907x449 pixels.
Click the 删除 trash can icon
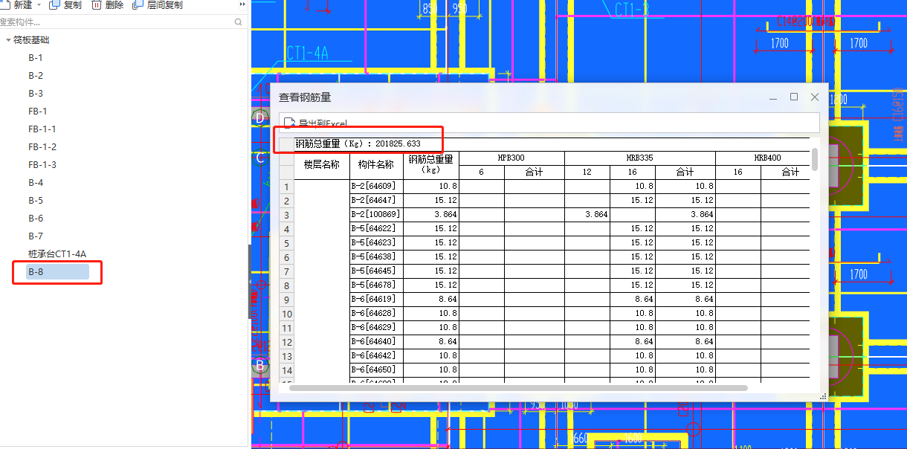(x=97, y=5)
